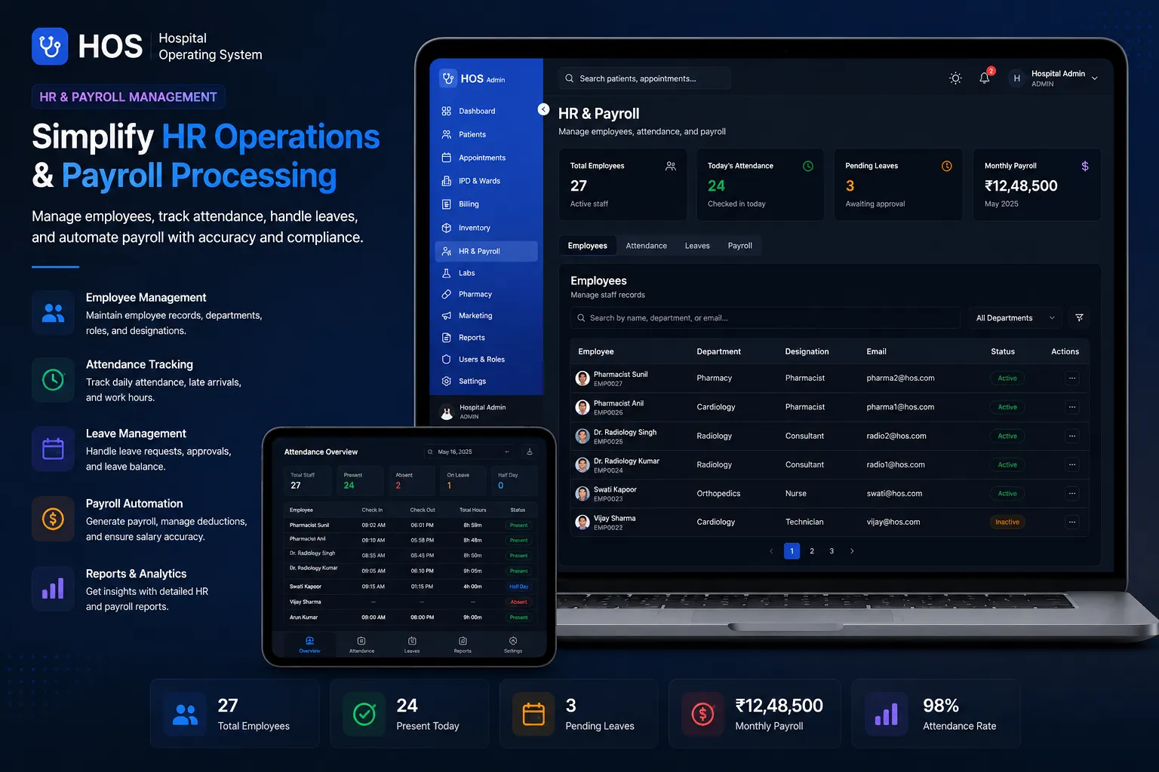
Task: Click the filter icon beside All Departments
Action: pos(1079,318)
